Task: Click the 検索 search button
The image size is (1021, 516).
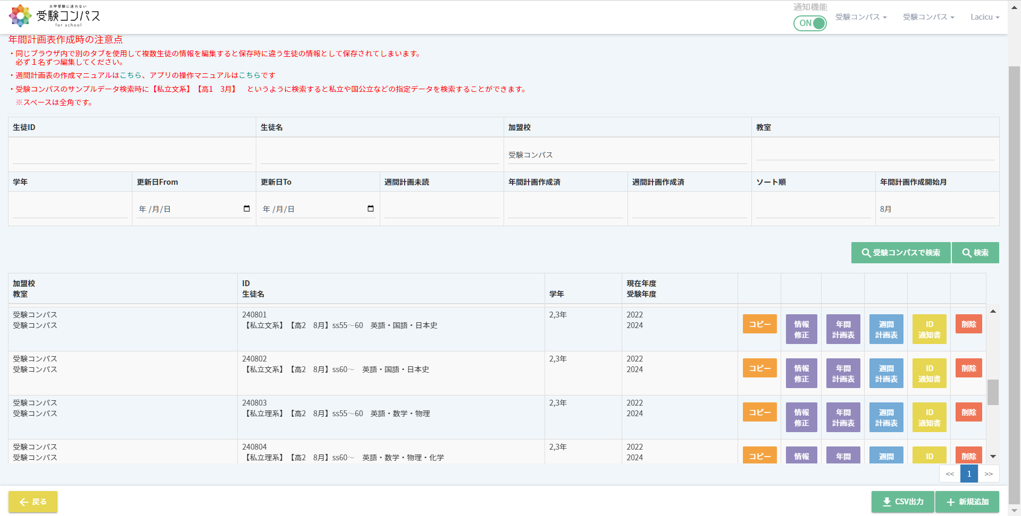Action: [x=975, y=253]
